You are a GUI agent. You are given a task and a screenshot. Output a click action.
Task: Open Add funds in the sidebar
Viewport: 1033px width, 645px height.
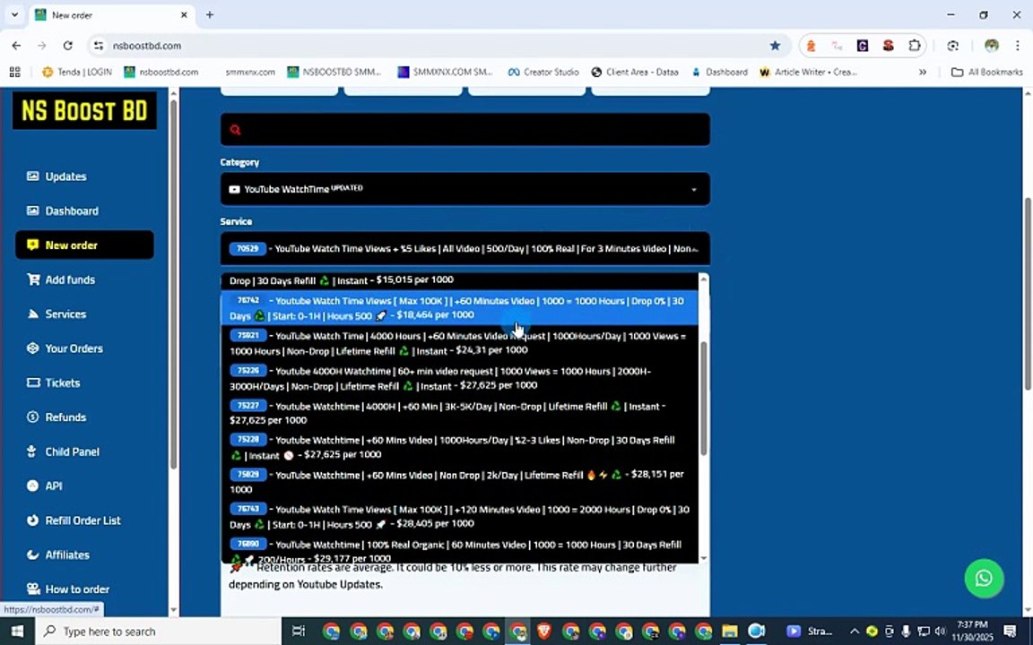tap(70, 279)
